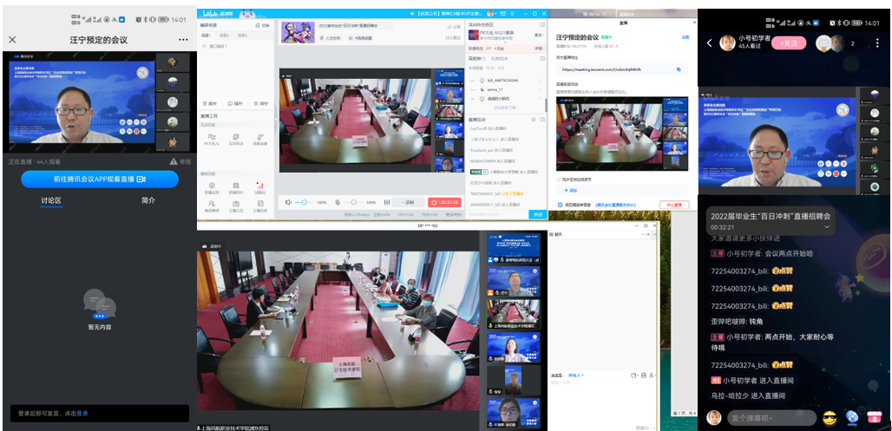
Task: Tick the 我已阅读并同意 agreement checkbox
Action: pyautogui.click(x=560, y=205)
